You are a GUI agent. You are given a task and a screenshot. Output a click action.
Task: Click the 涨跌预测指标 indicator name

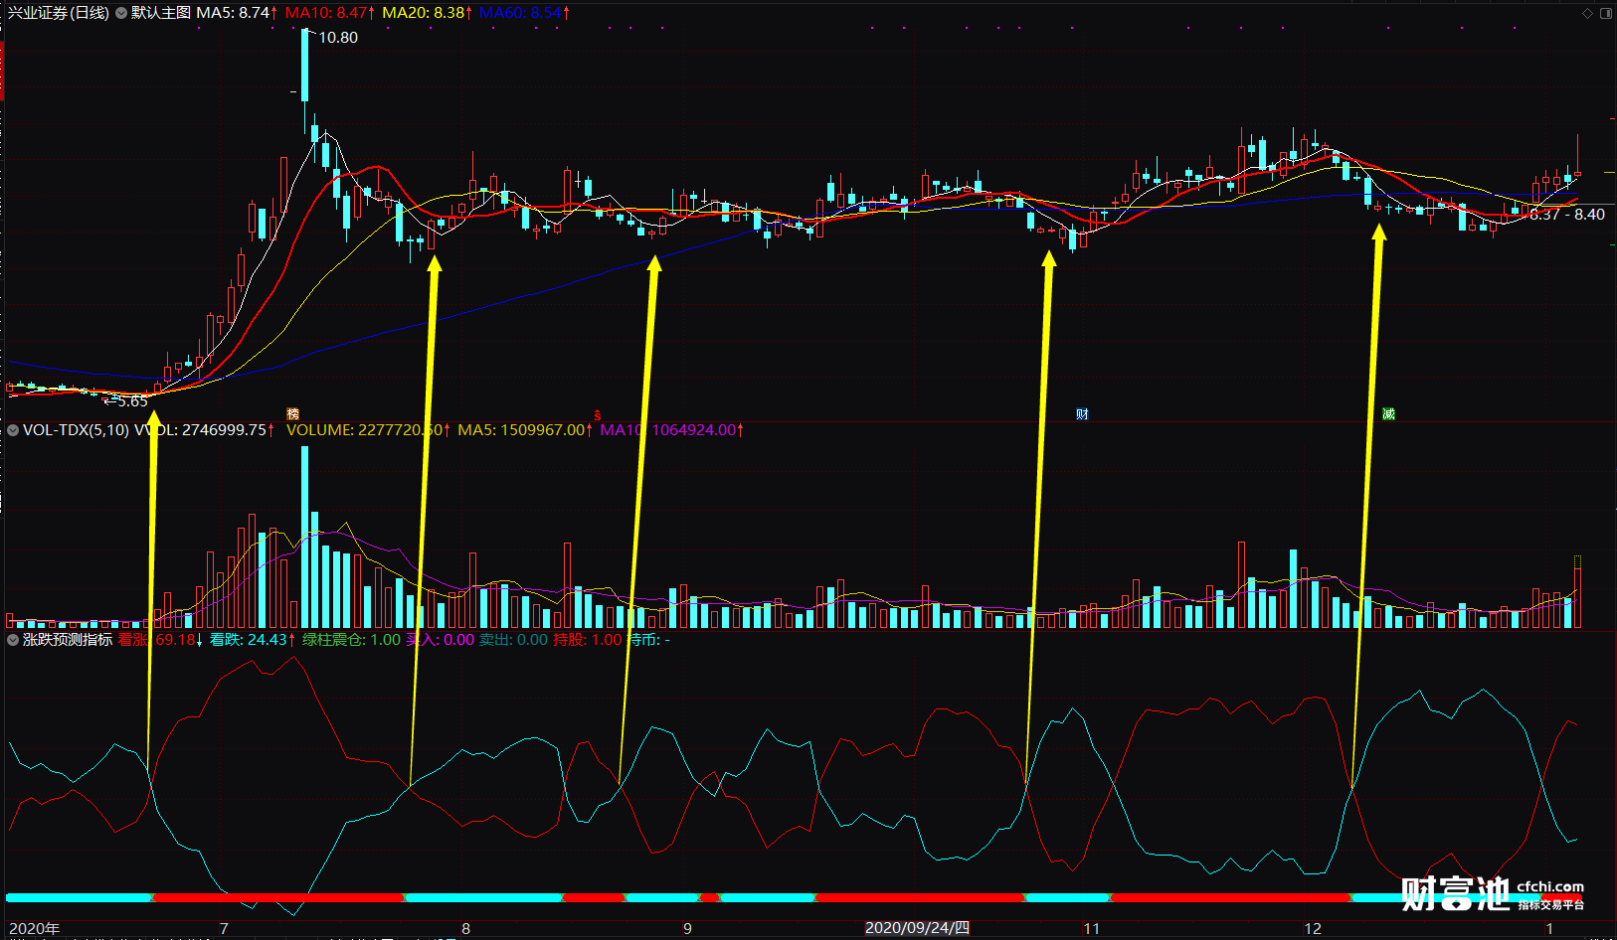pyautogui.click(x=68, y=640)
